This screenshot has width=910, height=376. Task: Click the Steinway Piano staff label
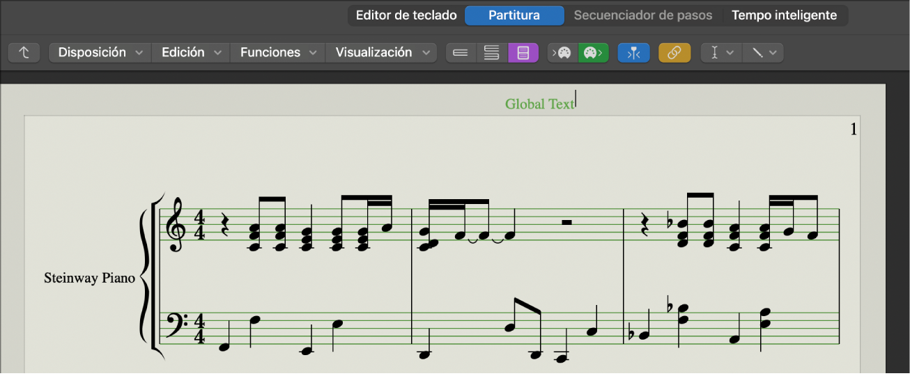point(89,279)
